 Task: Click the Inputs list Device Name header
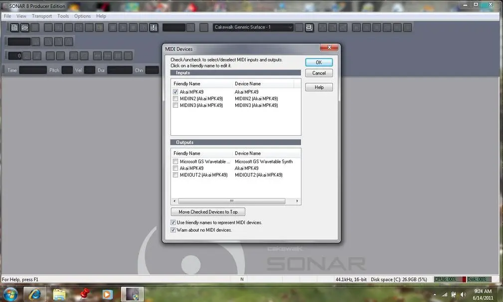pos(263,83)
